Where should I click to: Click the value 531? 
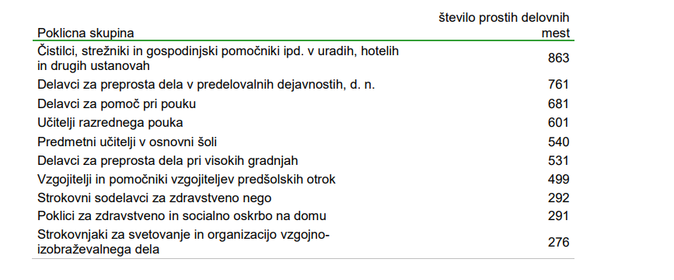(558, 161)
